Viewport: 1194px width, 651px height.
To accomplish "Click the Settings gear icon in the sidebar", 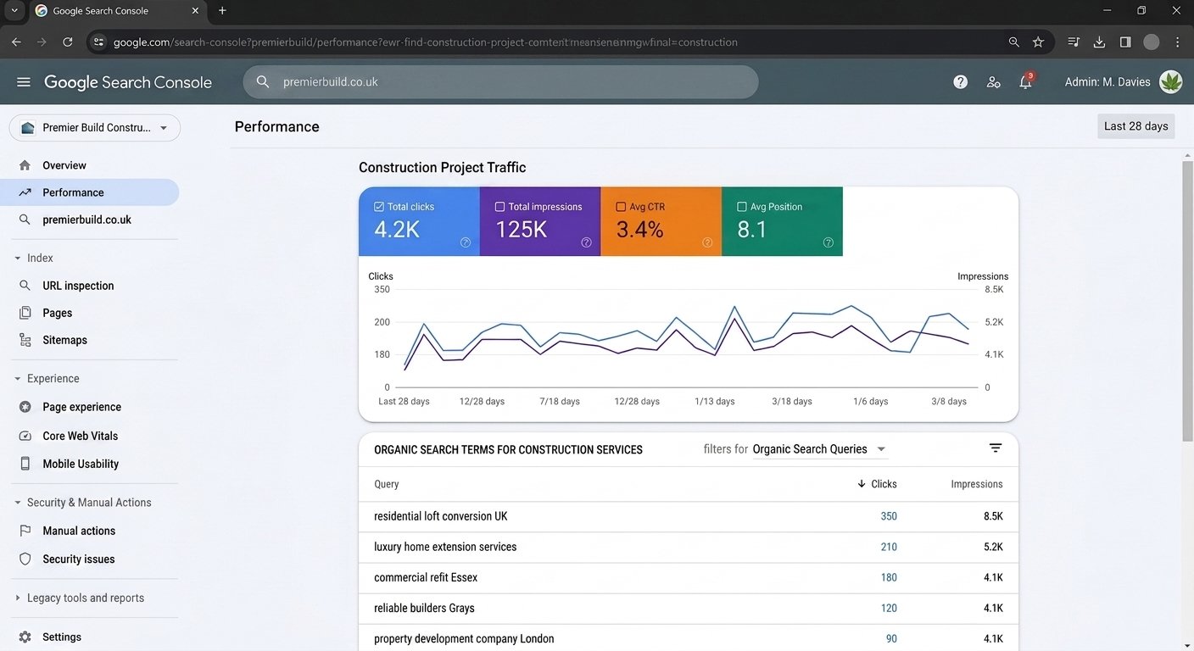I will point(25,637).
